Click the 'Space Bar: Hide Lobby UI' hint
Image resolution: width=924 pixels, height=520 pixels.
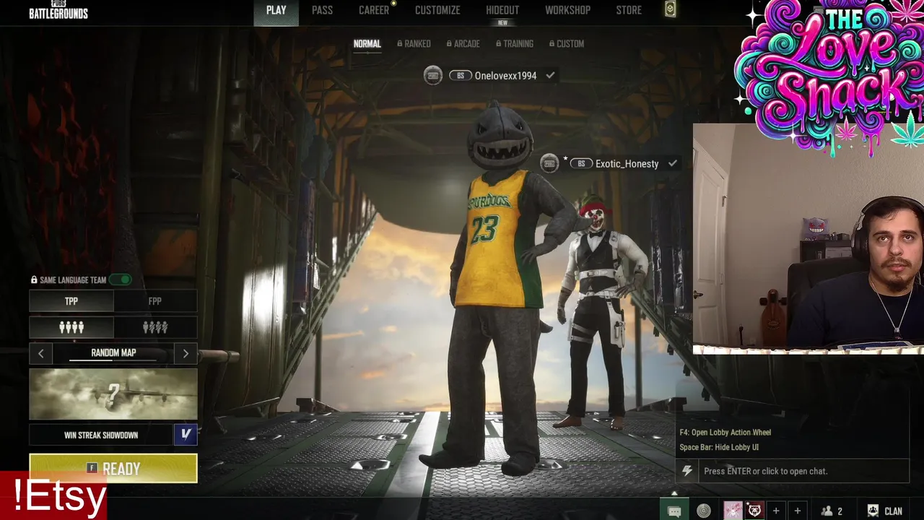coord(719,447)
